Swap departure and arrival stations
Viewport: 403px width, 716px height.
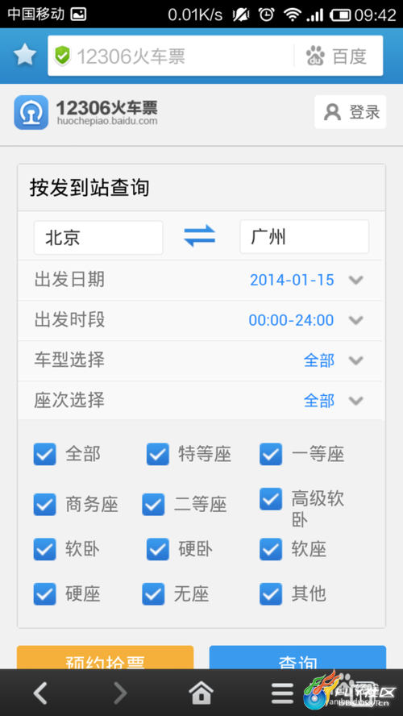[199, 236]
